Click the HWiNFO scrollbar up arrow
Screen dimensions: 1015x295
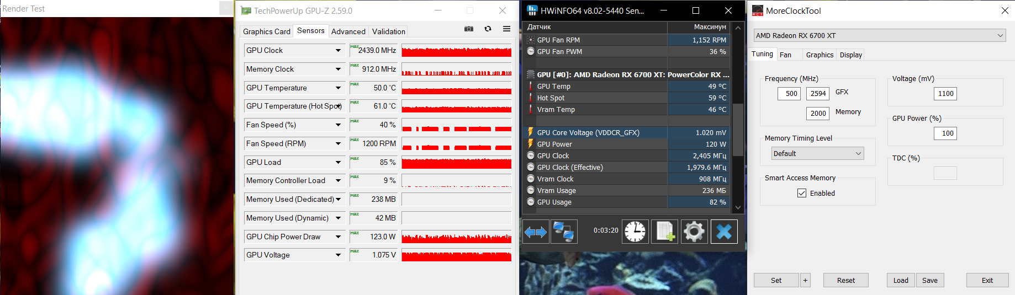tap(738, 28)
